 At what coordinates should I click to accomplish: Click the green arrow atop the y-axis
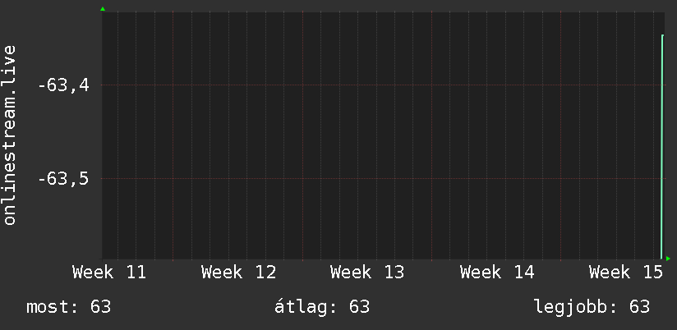pos(103,9)
